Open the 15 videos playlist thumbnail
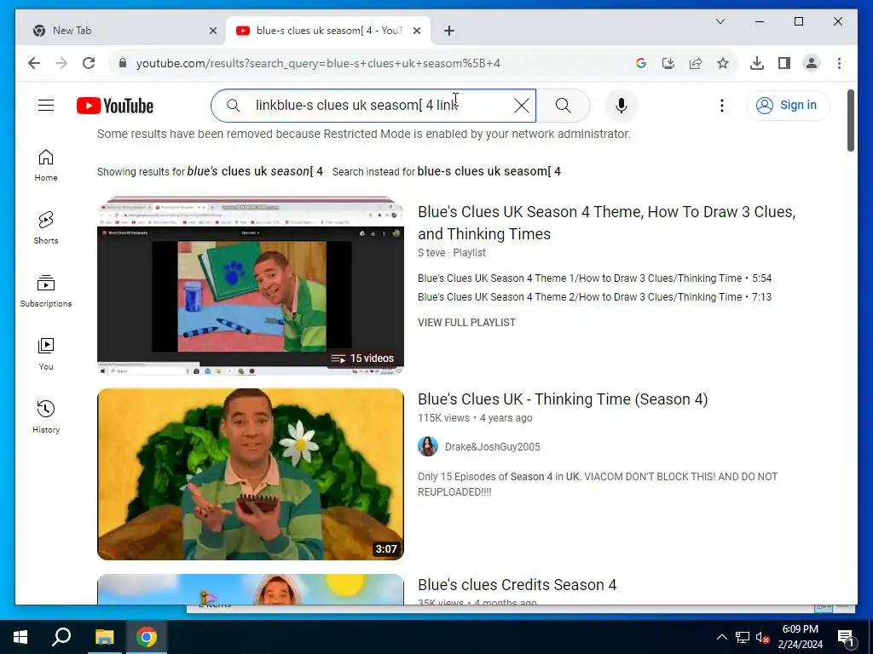 point(251,285)
